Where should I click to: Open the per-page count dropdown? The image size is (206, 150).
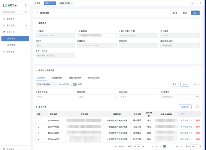click(x=137, y=146)
